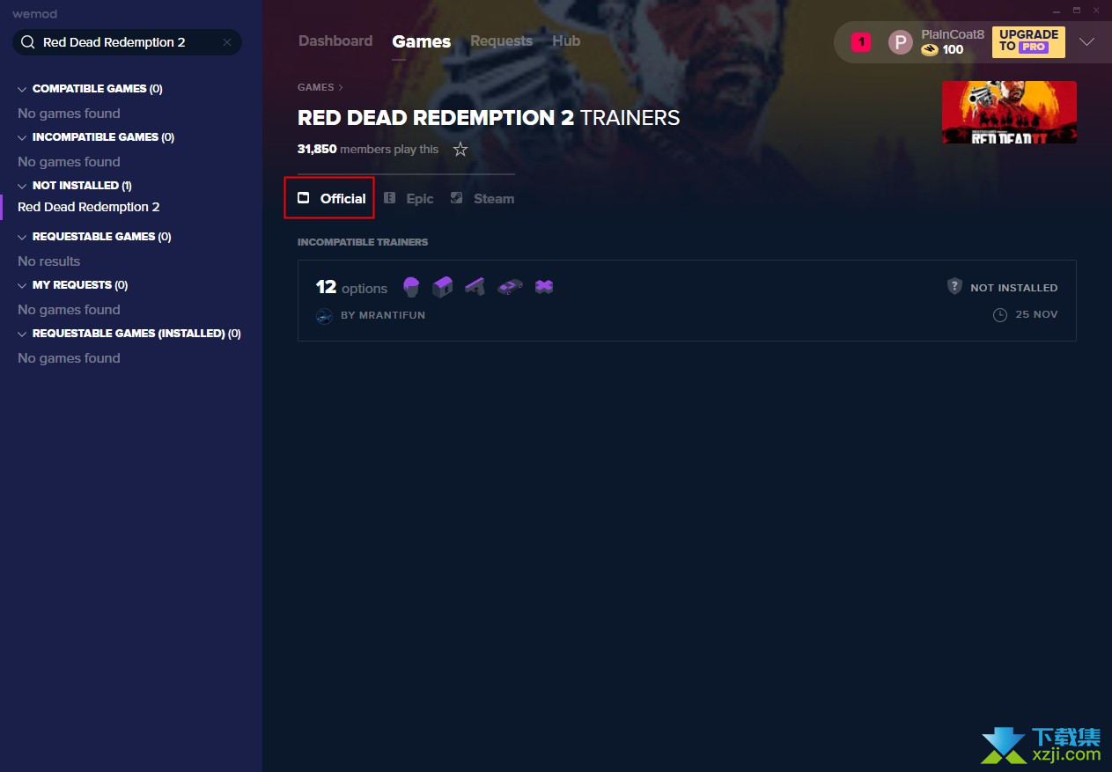Maximize the WeMod window
The width and height of the screenshot is (1112, 772).
[x=1076, y=11]
